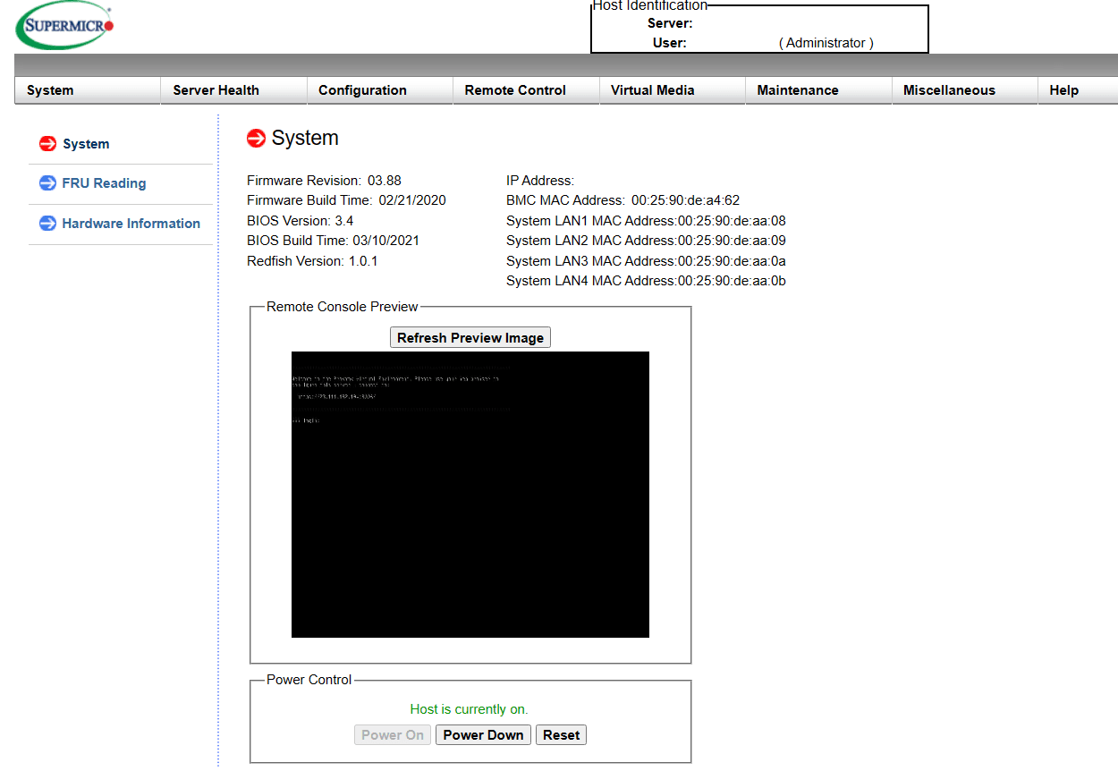
Task: Click System LAN2 MAC Address line
Action: pyautogui.click(x=646, y=241)
